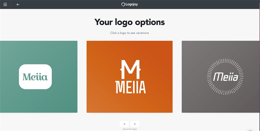Select the teal Meiia logo card
This screenshot has width=260, height=131.
pos(39,77)
